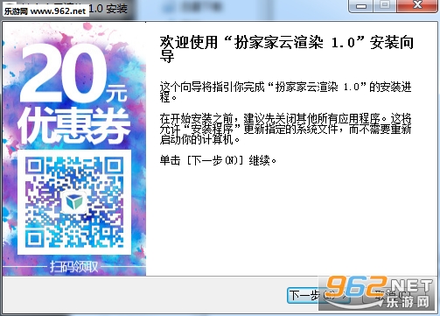Click the paragraph starting 在开始安装之前

click(285, 129)
